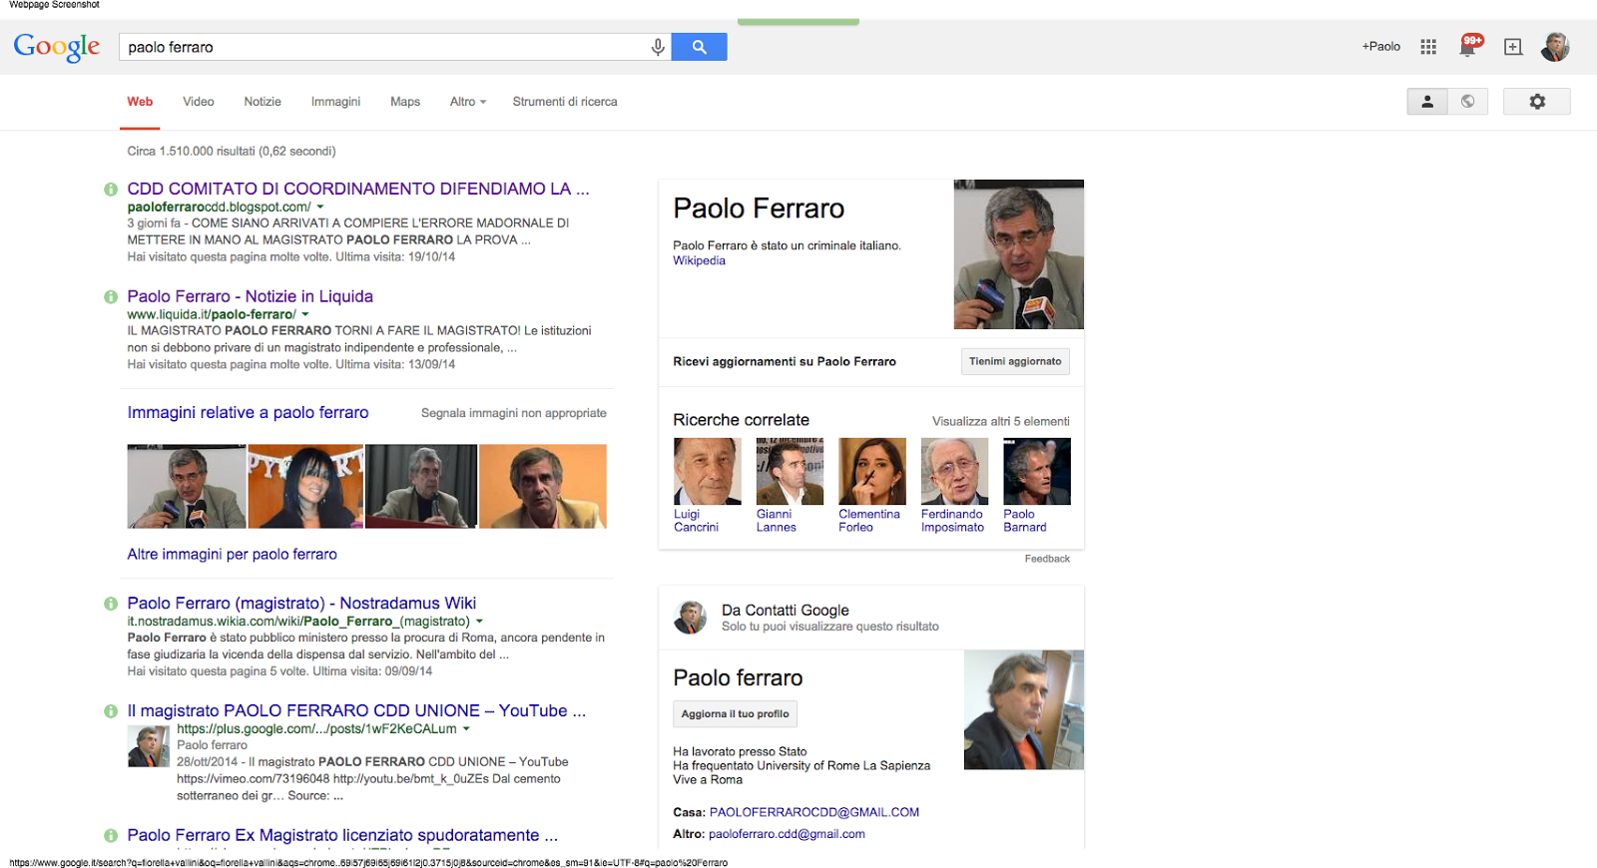Click Altre immagini per paolo ferraro
This screenshot has height=868, width=1597.
232,555
